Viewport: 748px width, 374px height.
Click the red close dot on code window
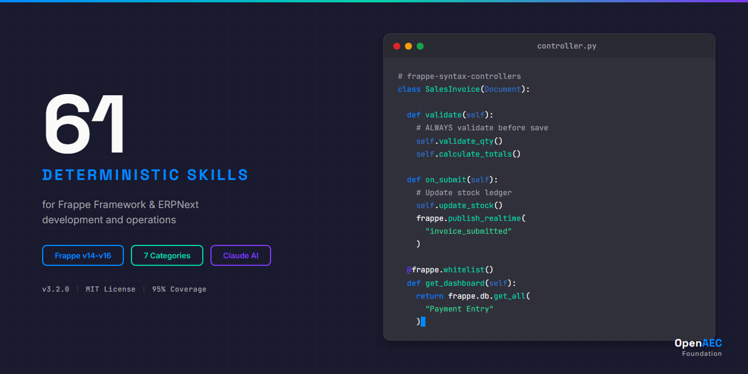pos(397,46)
